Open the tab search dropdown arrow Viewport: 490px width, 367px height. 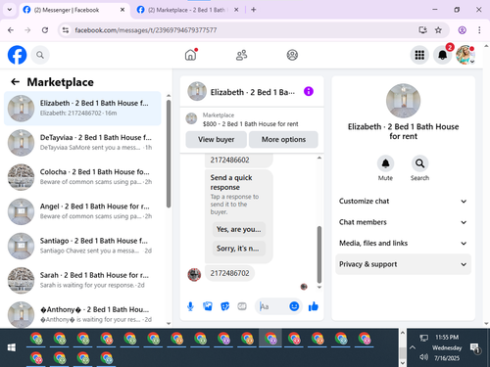[10, 10]
